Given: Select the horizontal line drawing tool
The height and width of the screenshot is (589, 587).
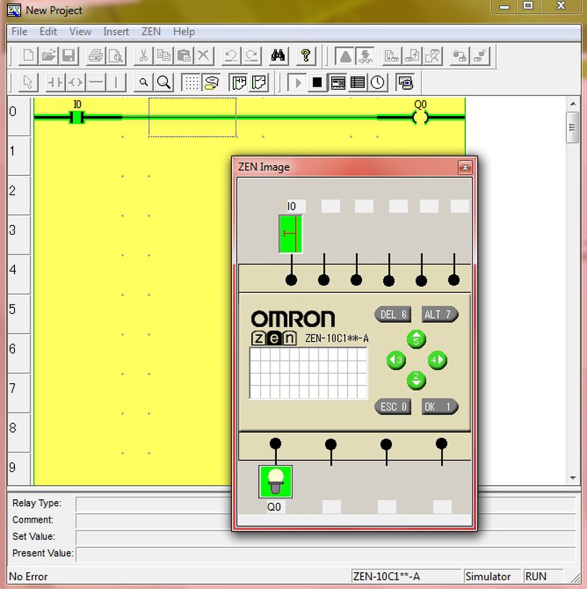Looking at the screenshot, I should [x=96, y=82].
